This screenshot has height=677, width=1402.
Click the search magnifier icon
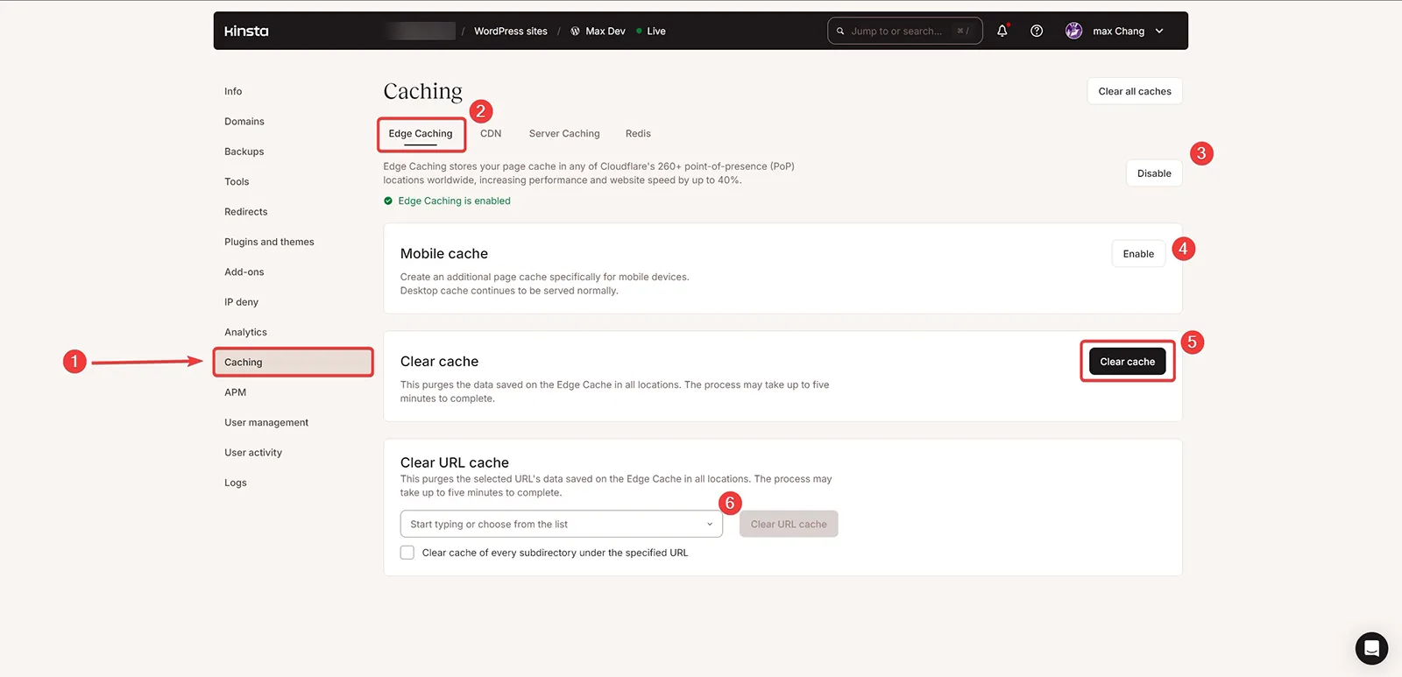(x=840, y=32)
